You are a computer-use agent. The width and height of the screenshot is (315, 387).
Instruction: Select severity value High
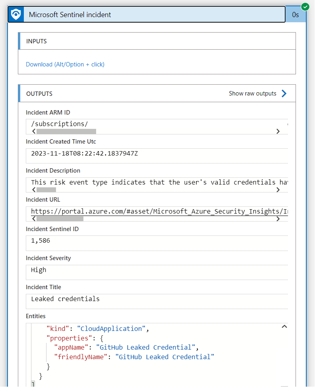(39, 270)
